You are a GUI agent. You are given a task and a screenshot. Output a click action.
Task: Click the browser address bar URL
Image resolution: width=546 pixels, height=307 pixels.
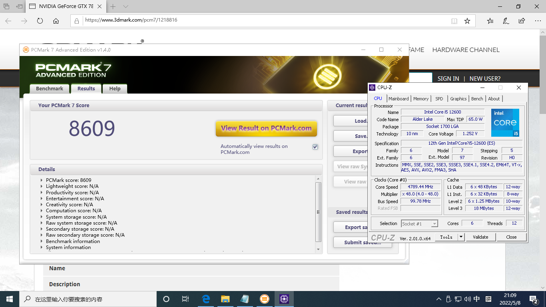[x=132, y=20]
